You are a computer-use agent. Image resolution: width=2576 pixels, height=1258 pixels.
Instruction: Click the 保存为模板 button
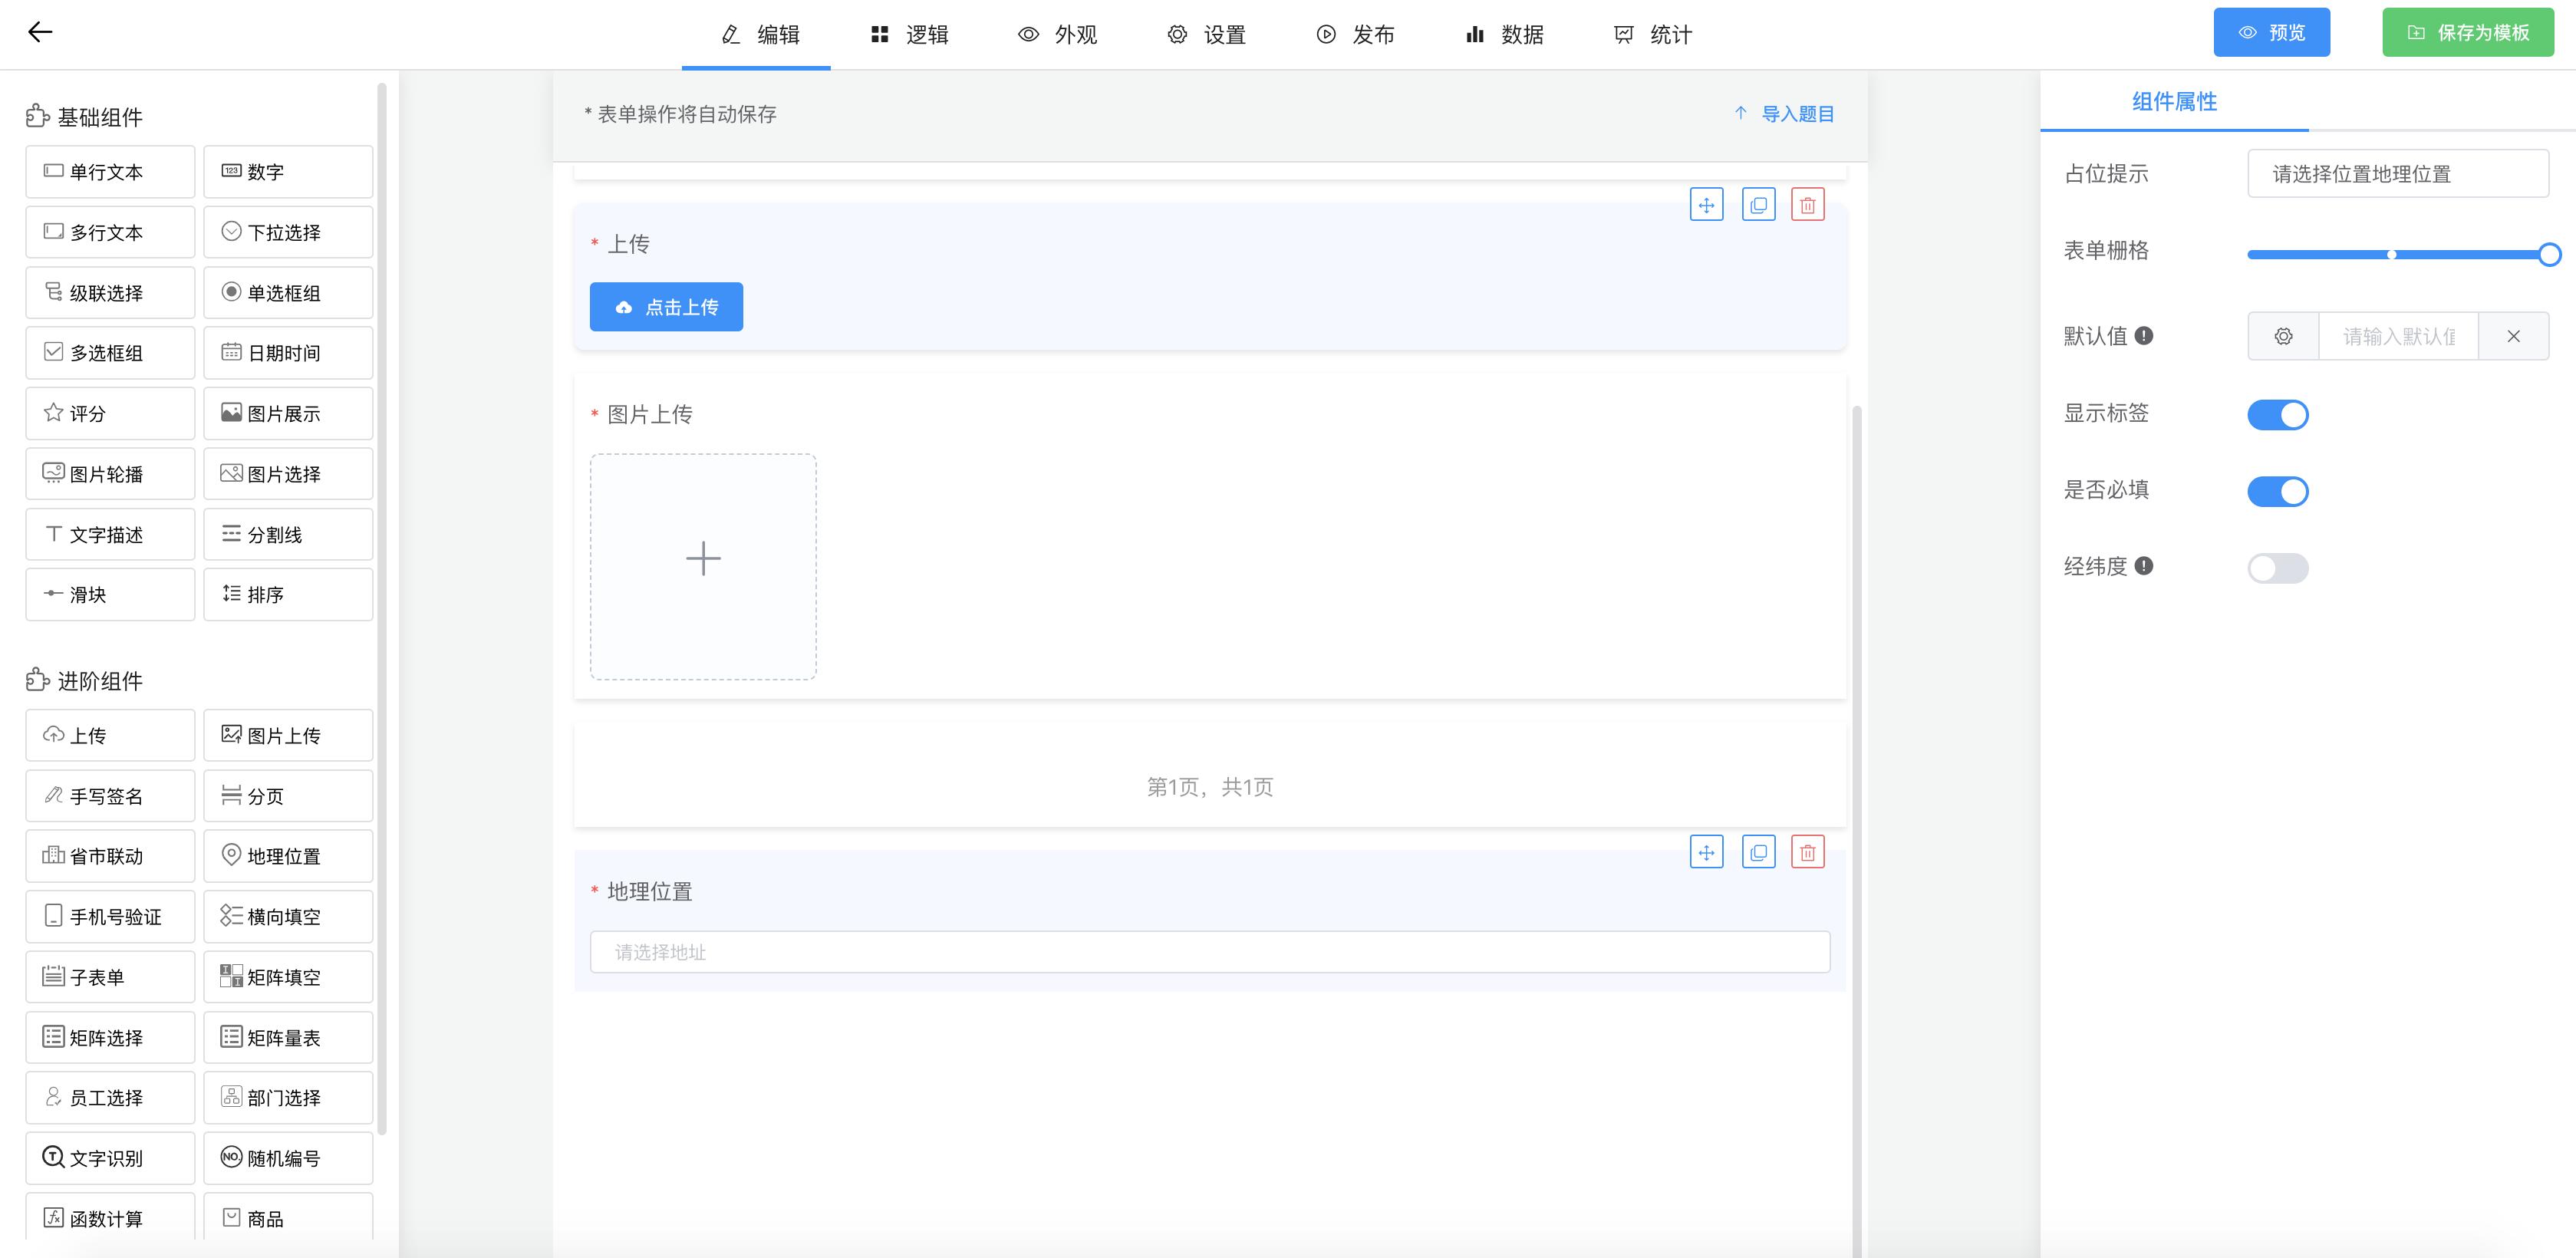[x=2467, y=31]
